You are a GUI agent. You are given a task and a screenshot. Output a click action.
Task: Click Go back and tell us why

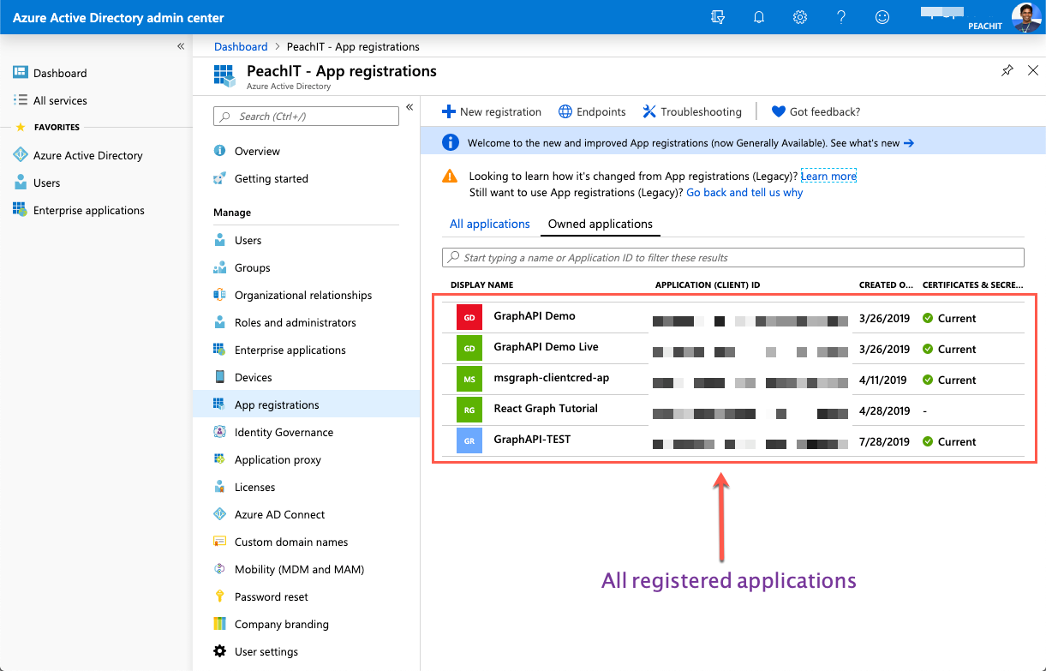744,193
